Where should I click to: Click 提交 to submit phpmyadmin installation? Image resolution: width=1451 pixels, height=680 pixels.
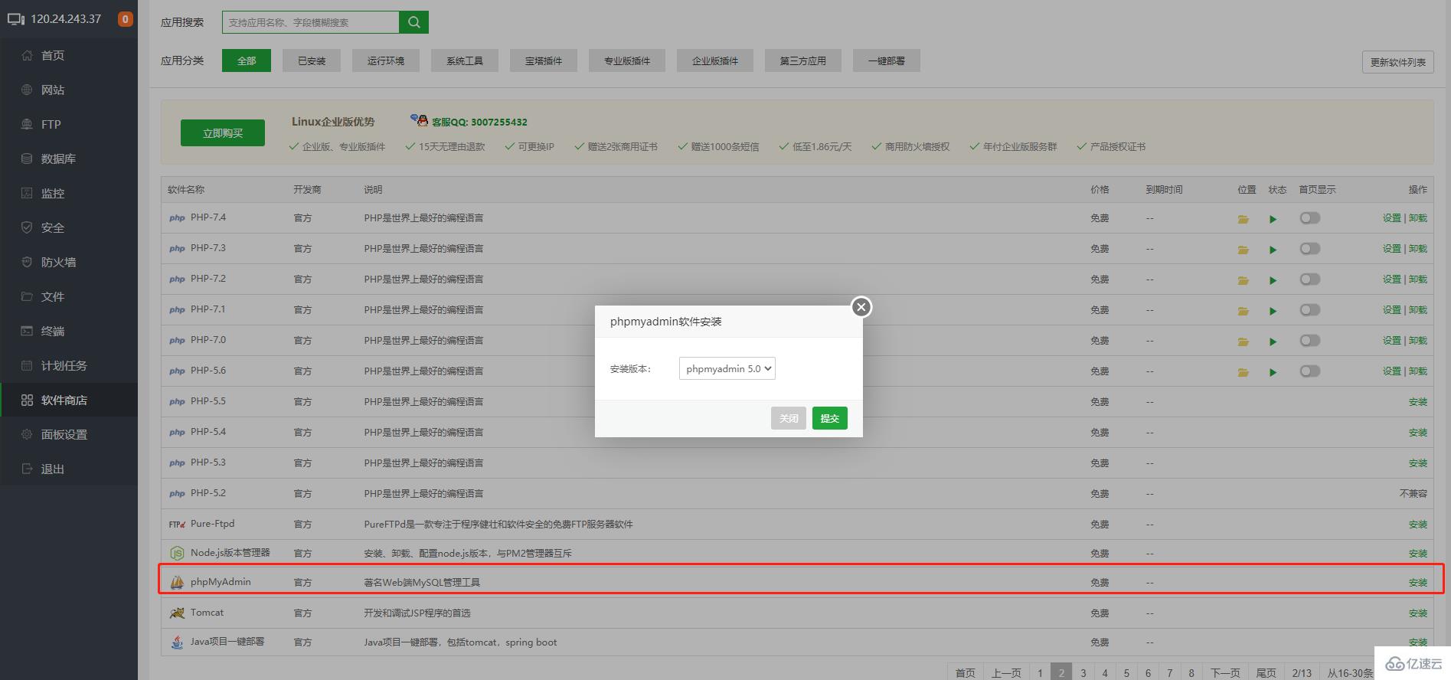[830, 418]
